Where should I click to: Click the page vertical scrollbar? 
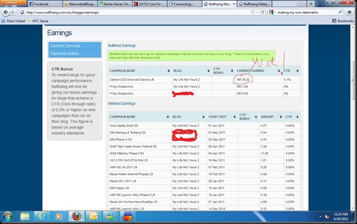click(x=353, y=80)
